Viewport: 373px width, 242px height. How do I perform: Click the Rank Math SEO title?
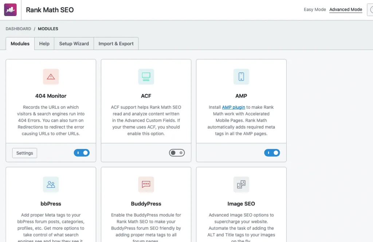click(50, 10)
